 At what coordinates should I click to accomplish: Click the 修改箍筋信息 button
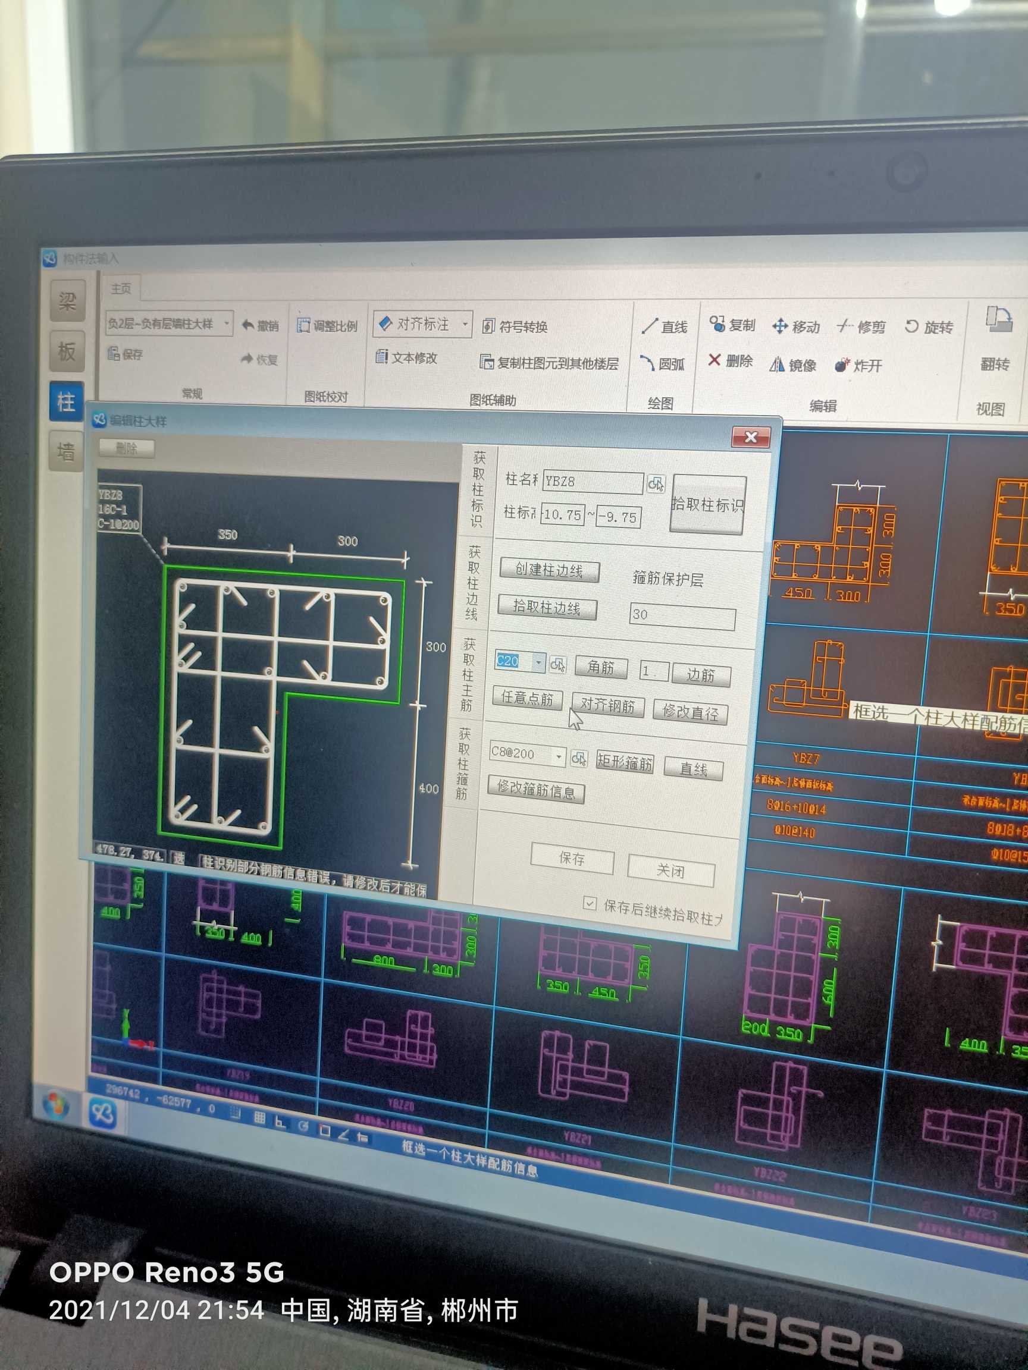(x=537, y=789)
